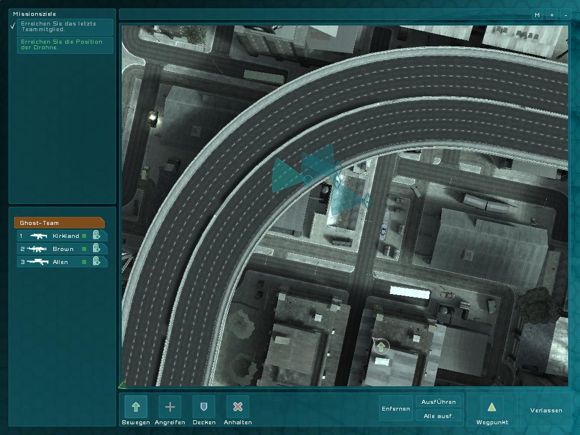
Task: Click the Ausführen button
Action: (x=438, y=402)
